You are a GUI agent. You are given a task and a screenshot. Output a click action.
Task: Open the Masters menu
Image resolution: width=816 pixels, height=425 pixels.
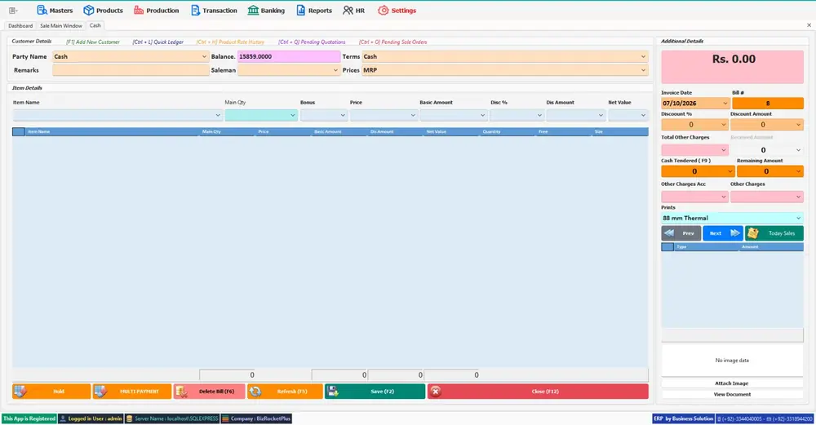(x=55, y=11)
